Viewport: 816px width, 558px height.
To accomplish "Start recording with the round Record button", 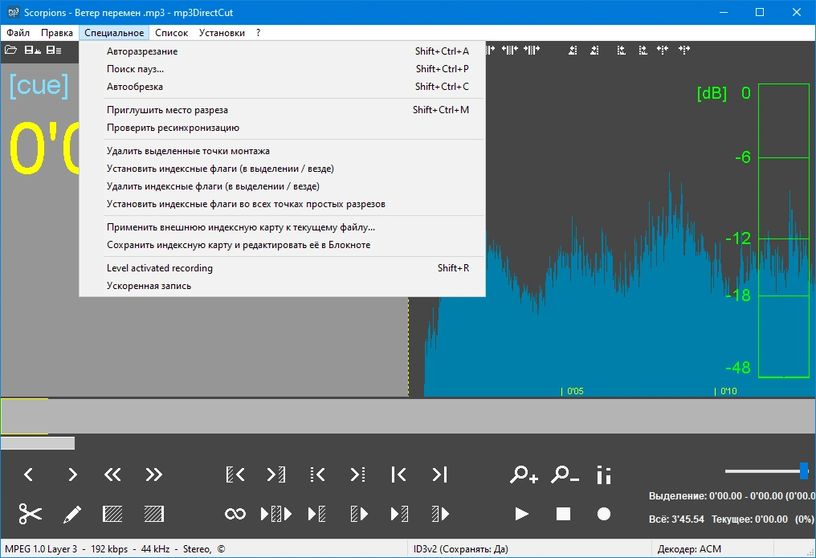I will (x=604, y=515).
